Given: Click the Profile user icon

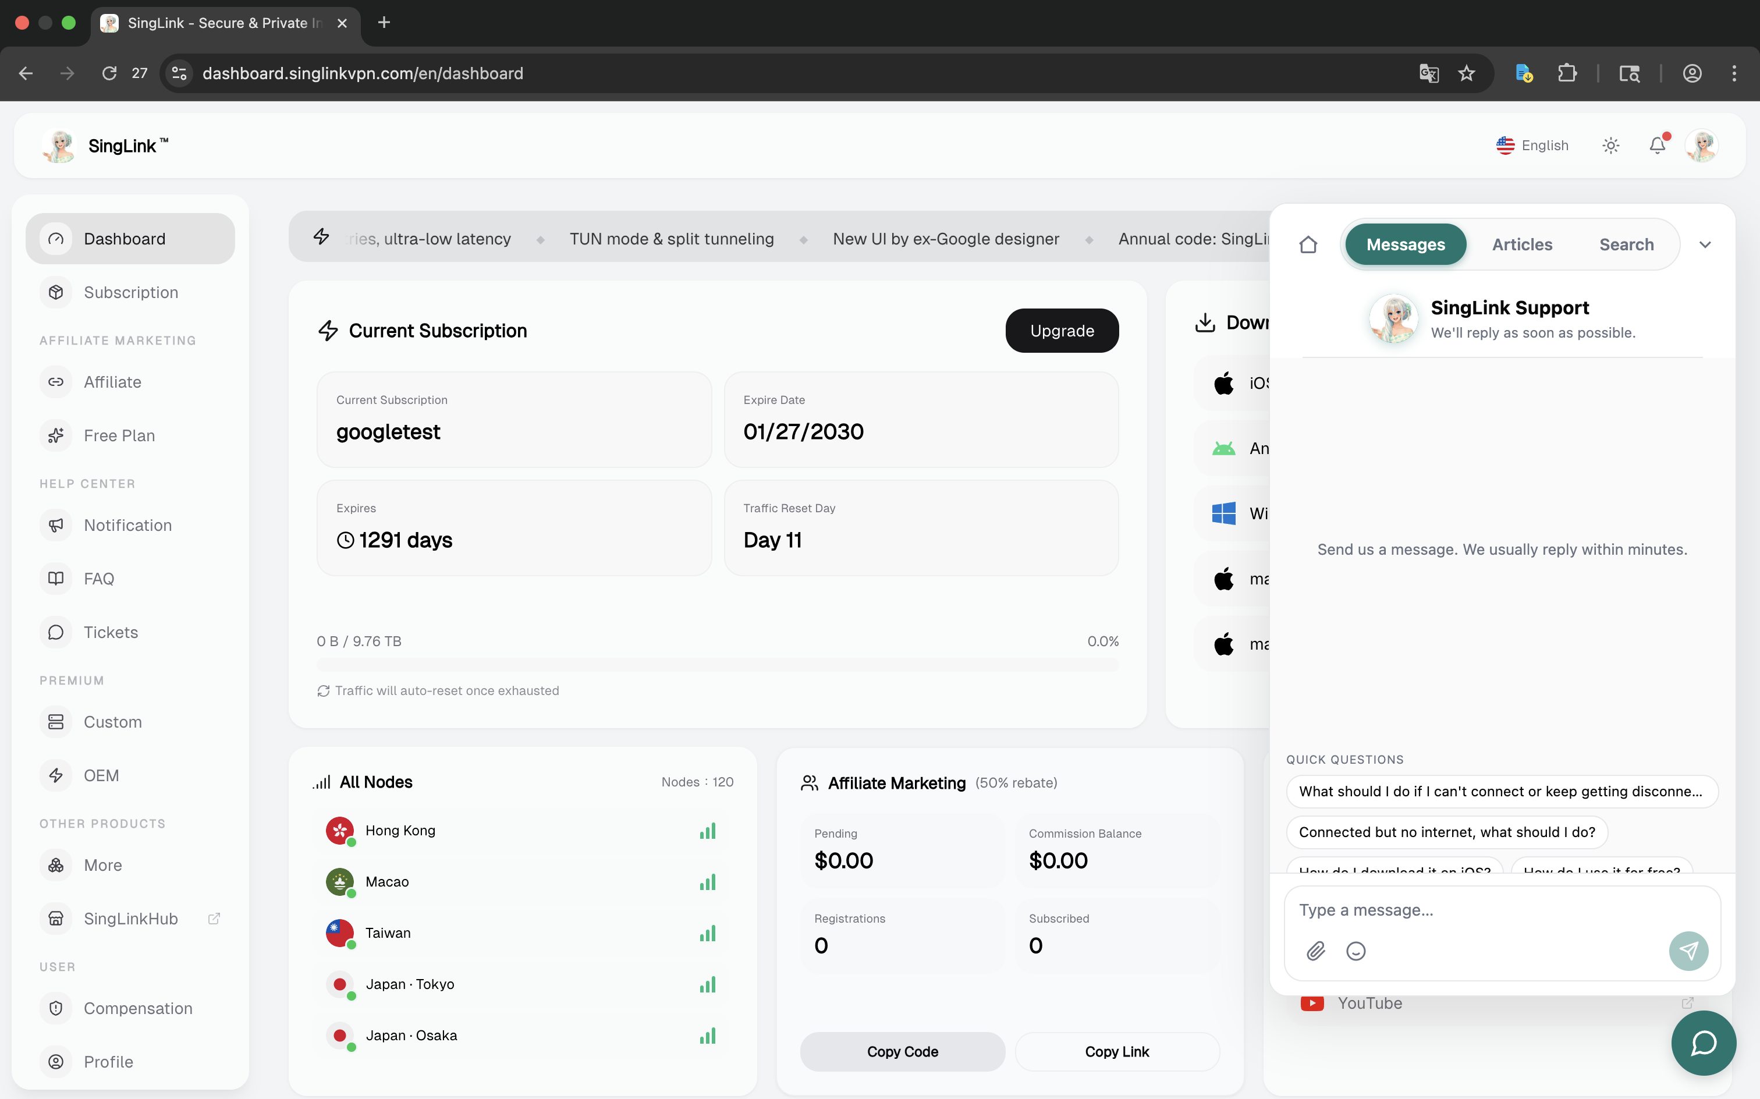Looking at the screenshot, I should [56, 1062].
